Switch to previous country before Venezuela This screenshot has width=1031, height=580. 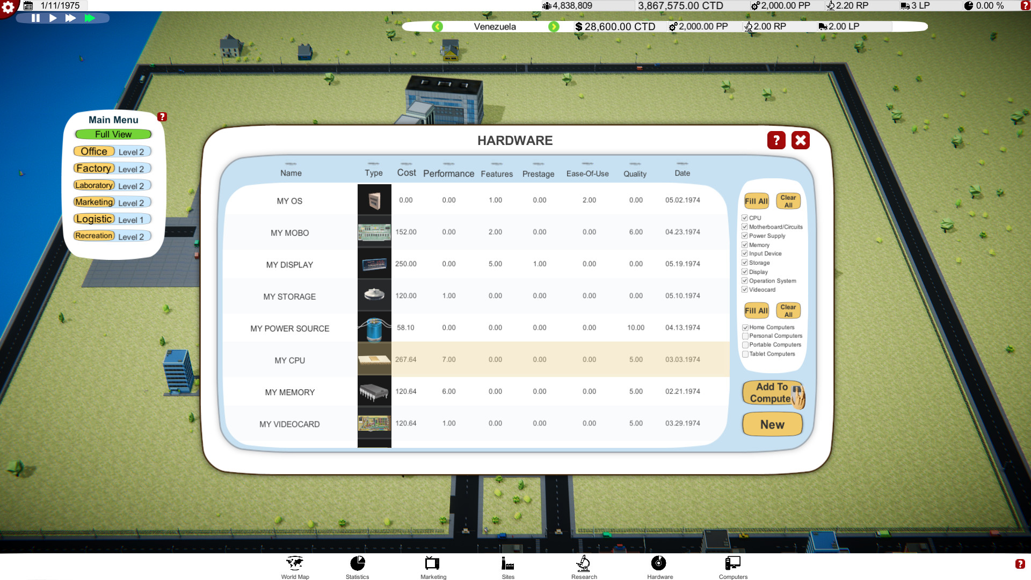pyautogui.click(x=438, y=27)
